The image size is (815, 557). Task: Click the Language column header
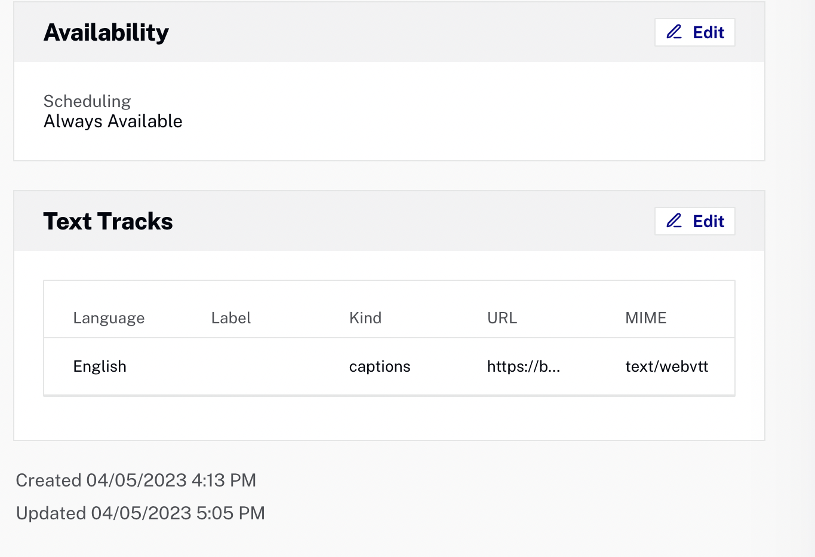point(109,318)
